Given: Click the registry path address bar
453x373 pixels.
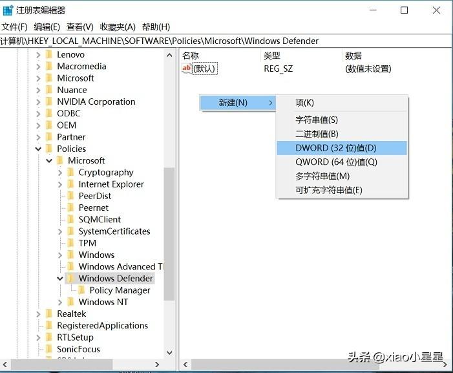Looking at the screenshot, I should 226,41.
